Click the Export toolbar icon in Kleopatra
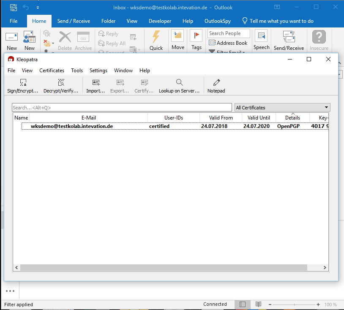 120,82
